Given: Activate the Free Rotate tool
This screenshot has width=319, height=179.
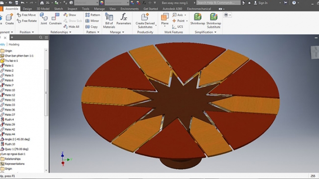Looking at the screenshot, I should coord(27,21).
